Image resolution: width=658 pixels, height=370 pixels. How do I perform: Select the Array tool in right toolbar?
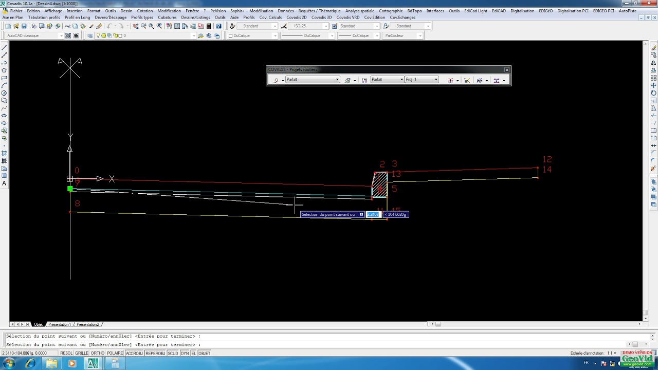(654, 78)
